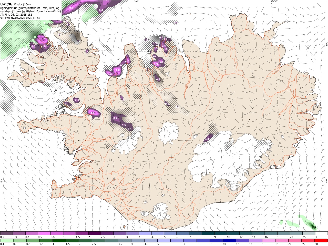328x246 pixels.
Task: Select the 18 pink swatch in lower row
Action: 282,240
